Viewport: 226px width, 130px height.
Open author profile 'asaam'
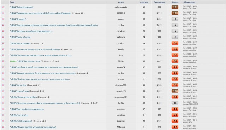(x=121, y=19)
